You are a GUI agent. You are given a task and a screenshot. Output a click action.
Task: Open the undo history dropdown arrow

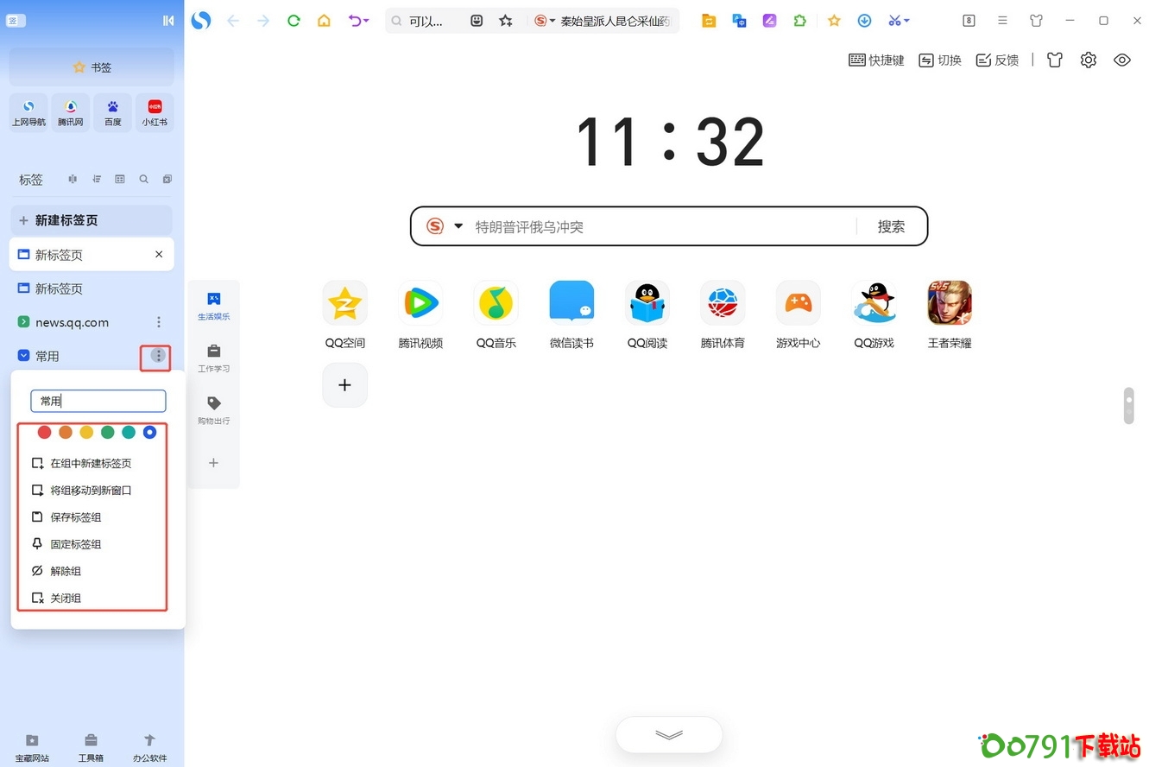[x=366, y=20]
